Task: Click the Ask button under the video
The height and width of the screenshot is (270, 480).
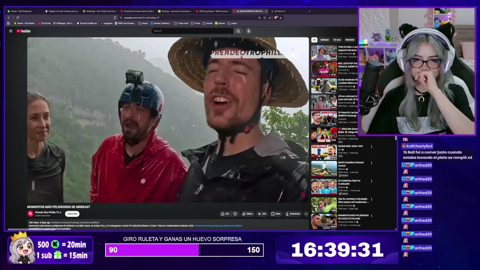Action: (x=262, y=214)
